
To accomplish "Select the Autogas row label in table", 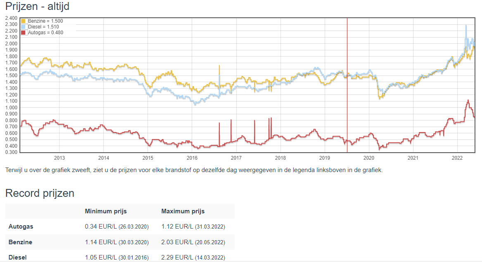I will coord(21,227).
